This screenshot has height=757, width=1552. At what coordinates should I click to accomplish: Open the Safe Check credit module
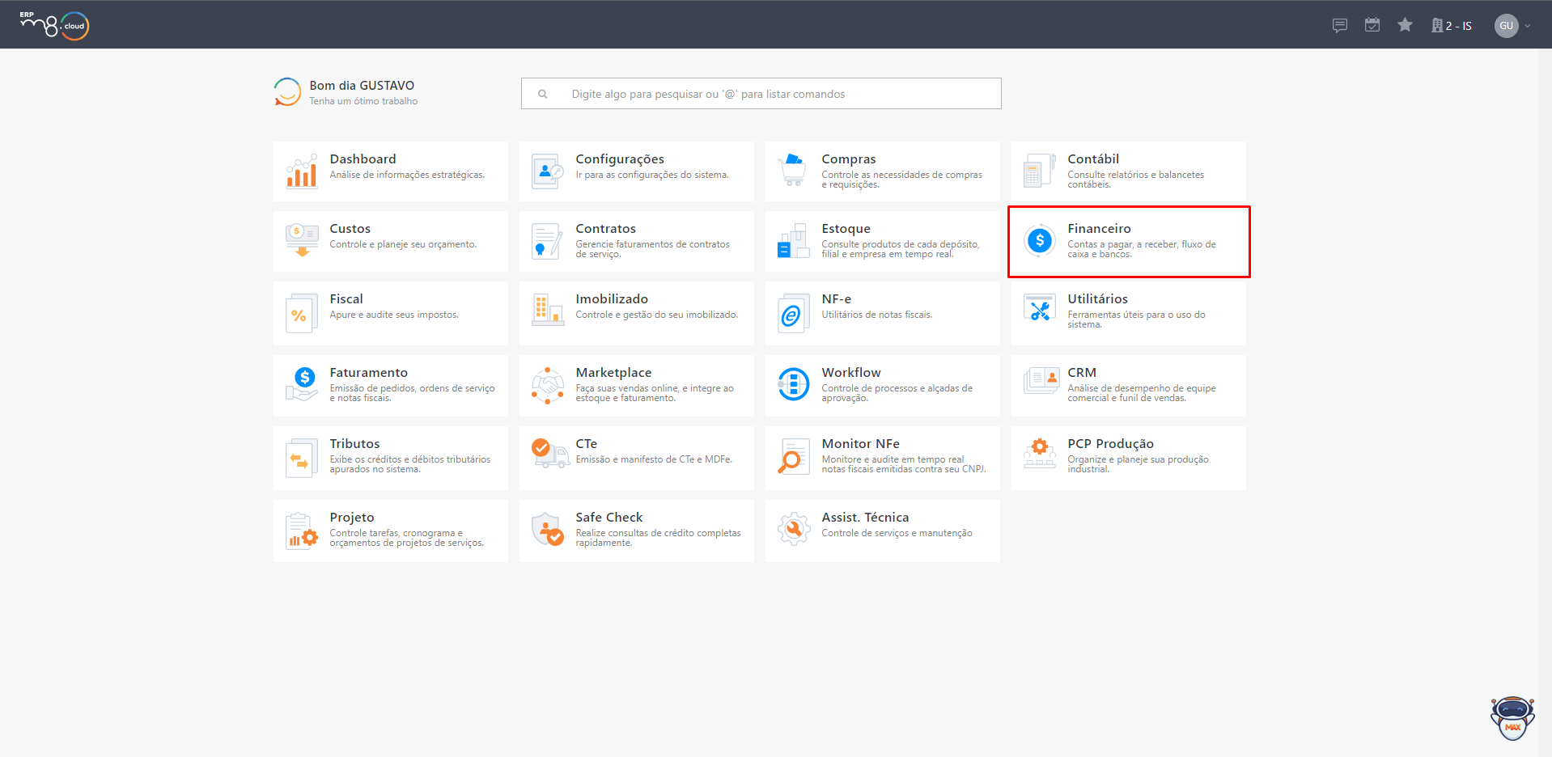coord(636,530)
